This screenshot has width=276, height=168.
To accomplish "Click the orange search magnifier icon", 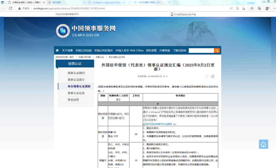I will [x=217, y=50].
